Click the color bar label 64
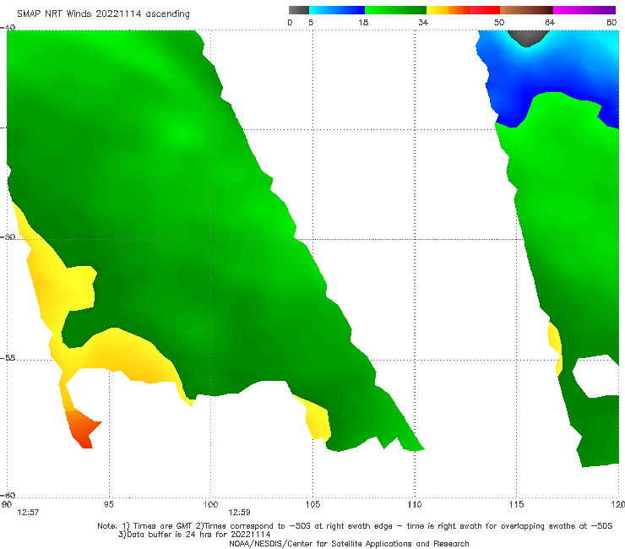Viewport: 625px width, 549px height. (x=550, y=23)
